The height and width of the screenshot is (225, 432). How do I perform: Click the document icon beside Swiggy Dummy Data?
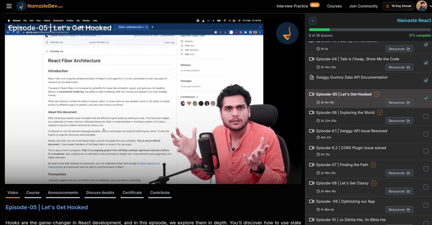[x=312, y=77]
